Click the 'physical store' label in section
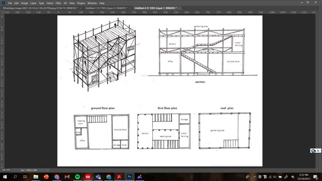 [x=233, y=62]
